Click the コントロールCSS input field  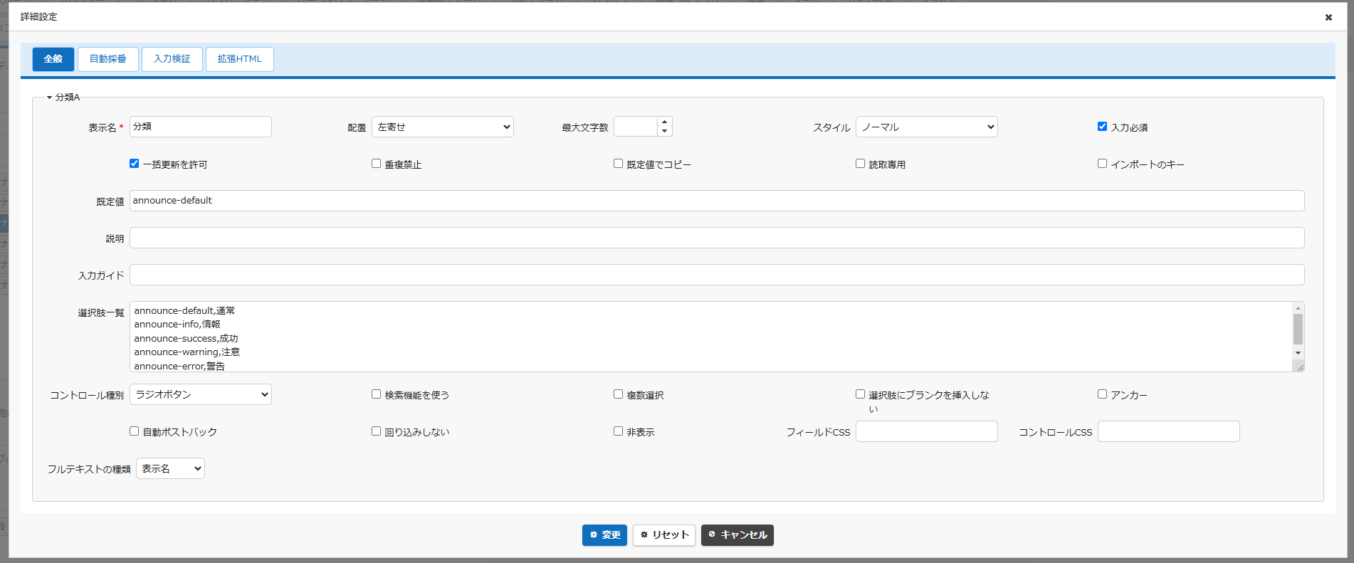[x=1169, y=431]
